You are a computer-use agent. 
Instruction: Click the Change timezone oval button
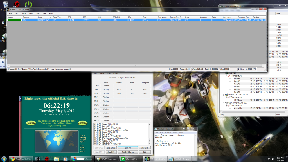pyautogui.click(x=31, y=123)
